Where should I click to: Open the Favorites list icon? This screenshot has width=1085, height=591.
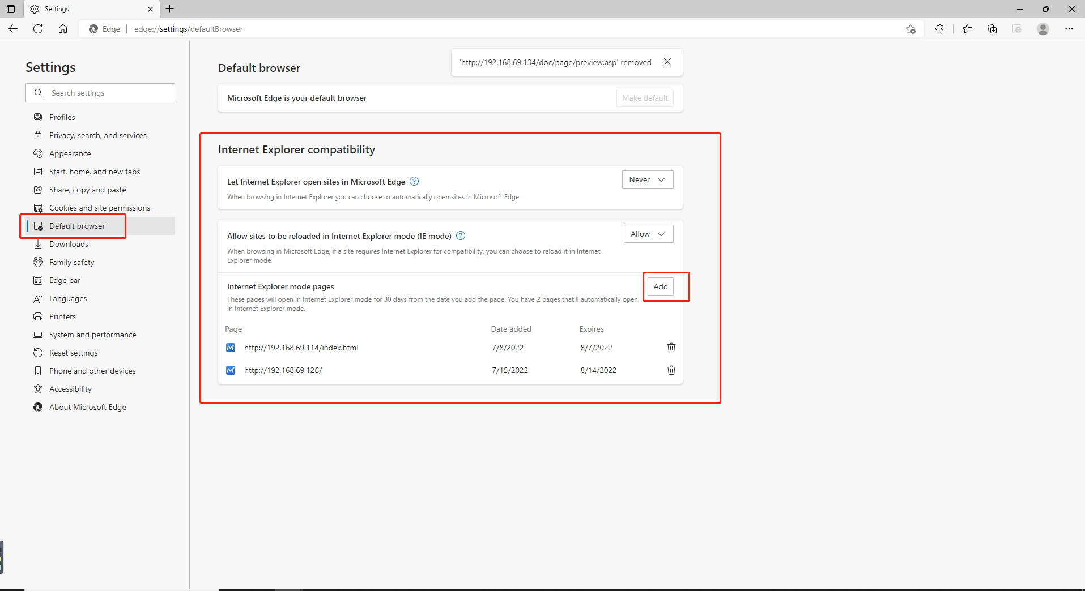(967, 29)
